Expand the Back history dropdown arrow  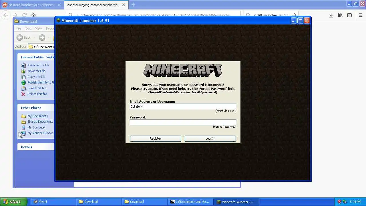pyautogui.click(x=34, y=37)
